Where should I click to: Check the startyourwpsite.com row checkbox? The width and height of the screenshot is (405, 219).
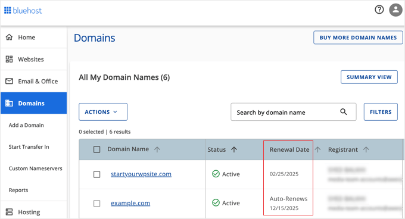[97, 174]
